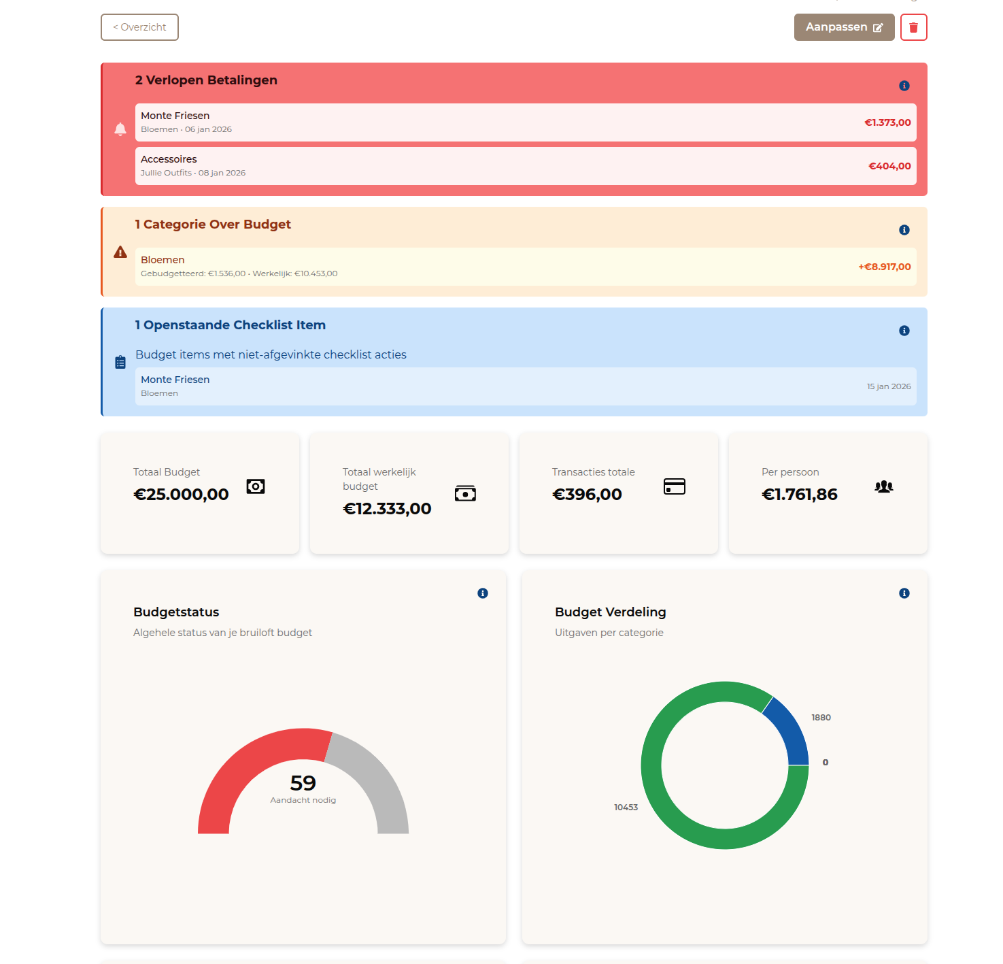Click the Budgetstatus card title
Viewport: 1003px width, 964px height.
(x=176, y=612)
